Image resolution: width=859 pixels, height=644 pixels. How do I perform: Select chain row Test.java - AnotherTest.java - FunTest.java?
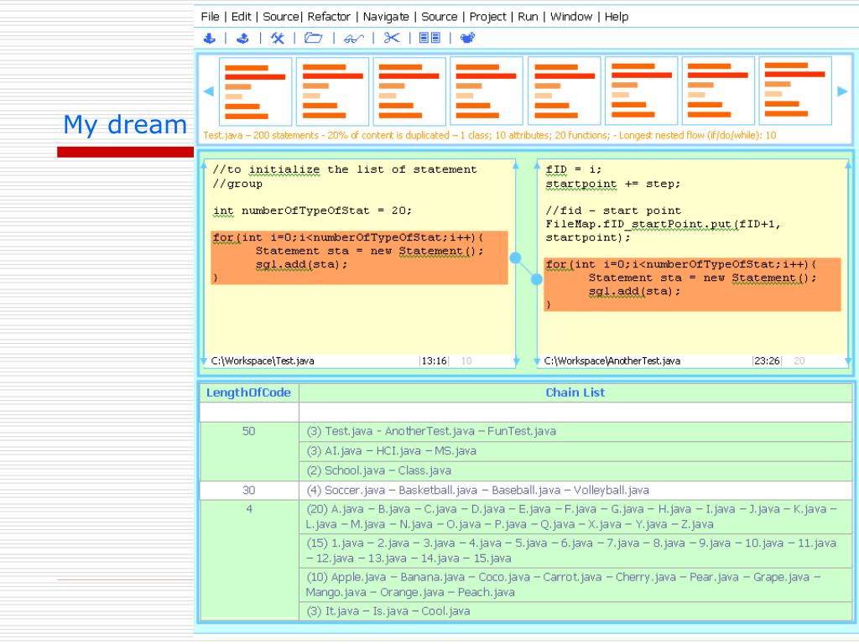pos(575,432)
